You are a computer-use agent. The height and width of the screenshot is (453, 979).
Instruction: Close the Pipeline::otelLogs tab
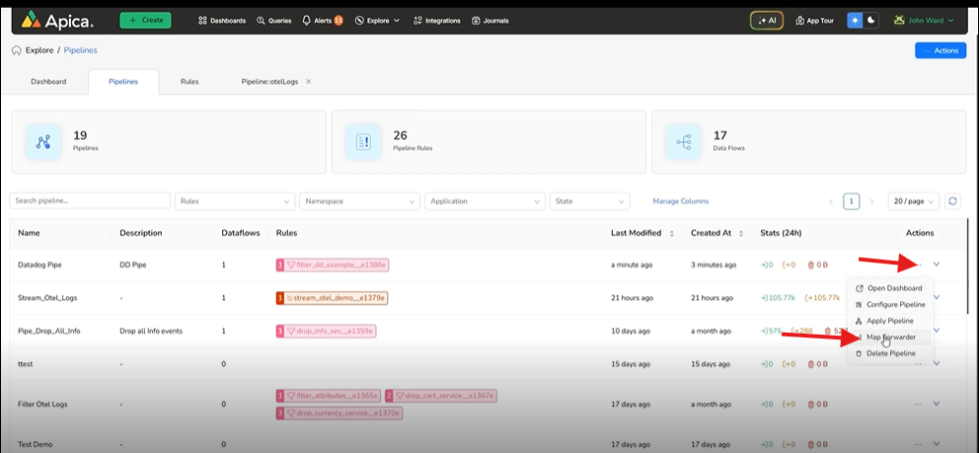tap(309, 81)
